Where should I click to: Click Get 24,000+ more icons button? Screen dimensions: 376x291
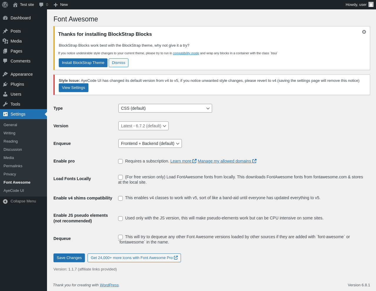134,258
